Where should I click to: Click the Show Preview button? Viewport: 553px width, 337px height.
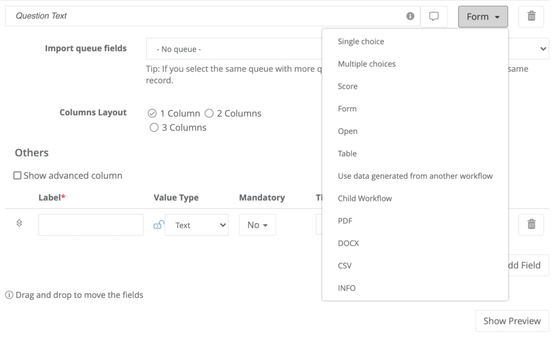click(511, 321)
